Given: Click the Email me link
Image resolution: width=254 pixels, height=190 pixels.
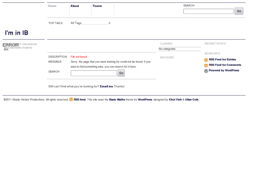Looking at the screenshot, I should pos(107,86).
